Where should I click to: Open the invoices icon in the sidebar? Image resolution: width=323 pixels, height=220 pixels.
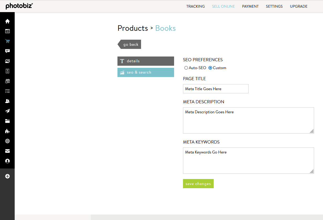[7, 71]
